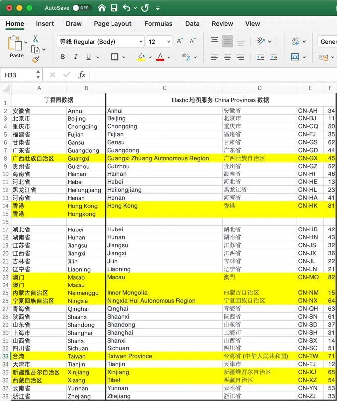This screenshot has width=337, height=401.
Task: Increase cell indent
Action: click(274, 57)
